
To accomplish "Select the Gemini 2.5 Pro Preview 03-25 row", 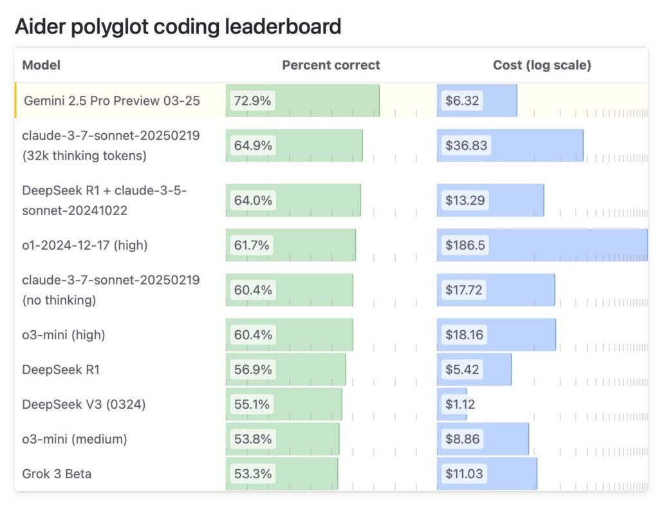I will click(x=112, y=100).
